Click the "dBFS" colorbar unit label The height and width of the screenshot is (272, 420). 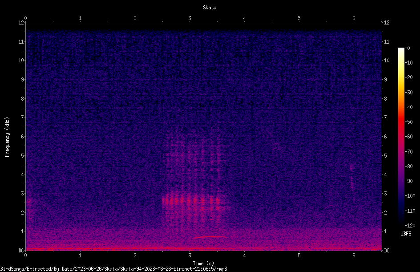tap(406, 234)
